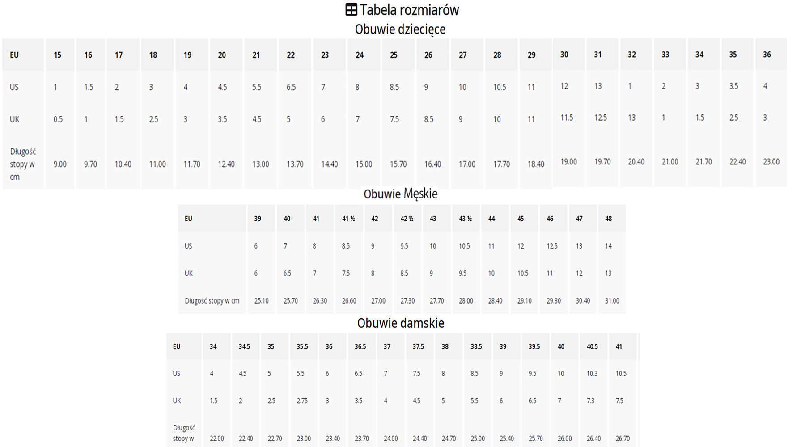Click women's EU size 34.5 header
The width and height of the screenshot is (805, 447).
pyautogui.click(x=244, y=346)
